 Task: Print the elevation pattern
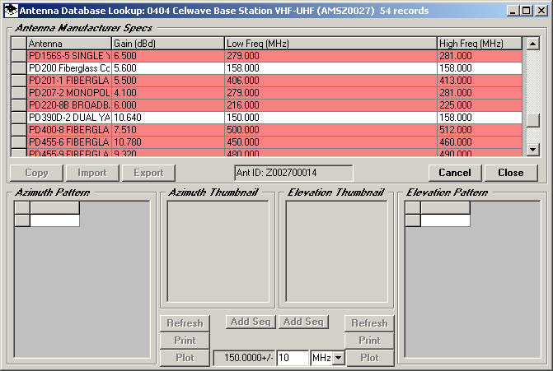(x=369, y=341)
